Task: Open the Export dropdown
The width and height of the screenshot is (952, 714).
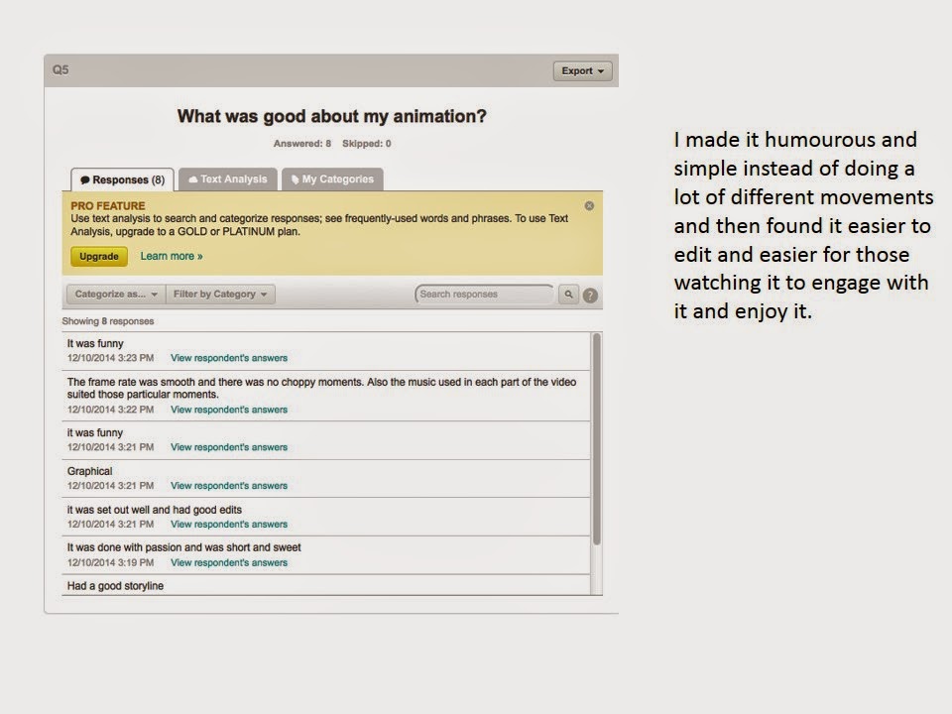Action: [x=582, y=71]
